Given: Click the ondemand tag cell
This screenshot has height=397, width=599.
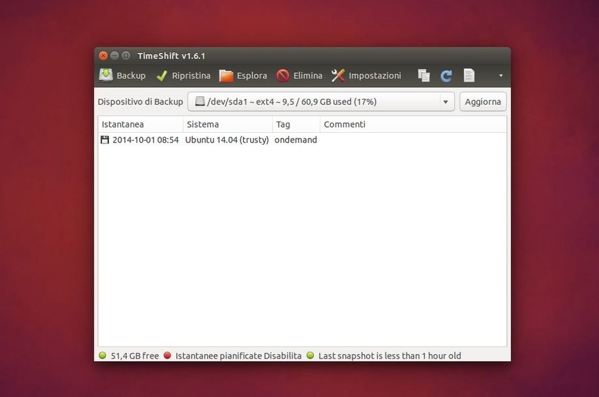Looking at the screenshot, I should [x=296, y=140].
